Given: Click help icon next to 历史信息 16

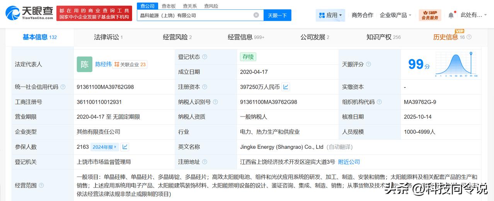Looking at the screenshot, I should pyautogui.click(x=469, y=37).
